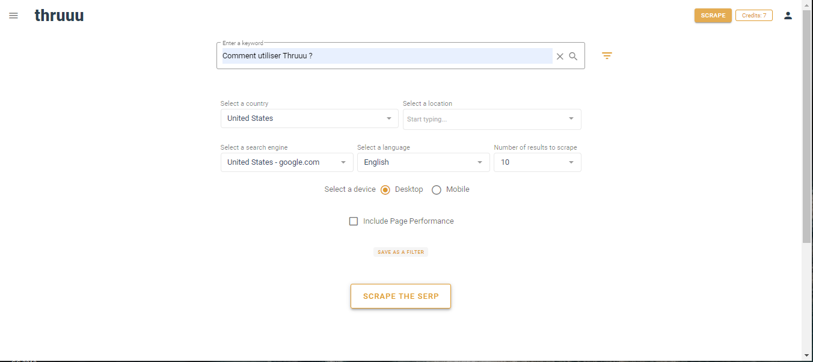Open the hamburger navigation menu
This screenshot has height=362, width=813.
(13, 16)
